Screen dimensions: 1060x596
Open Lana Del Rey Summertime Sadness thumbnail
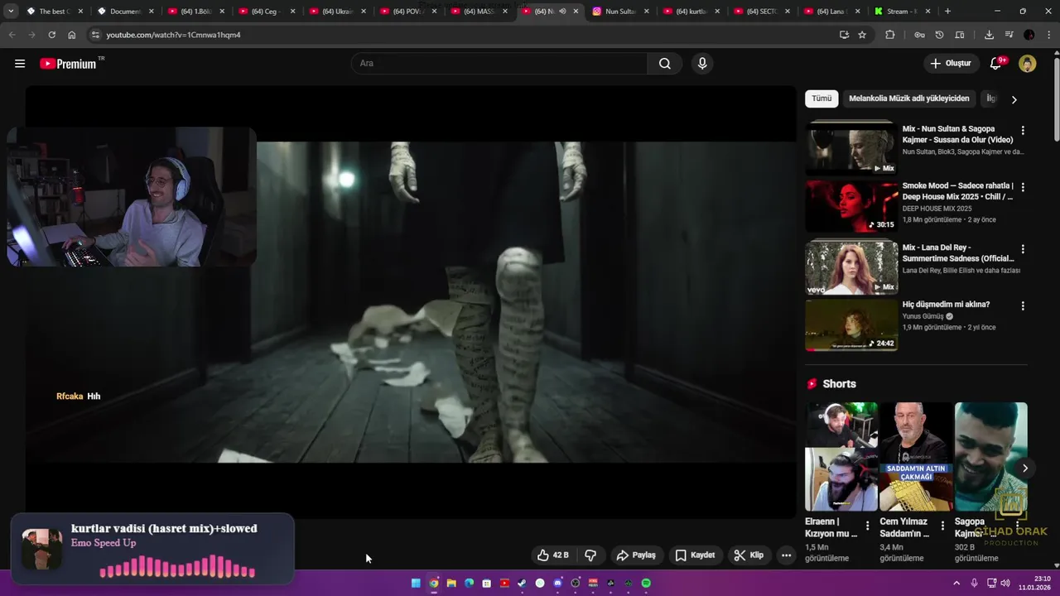(851, 267)
